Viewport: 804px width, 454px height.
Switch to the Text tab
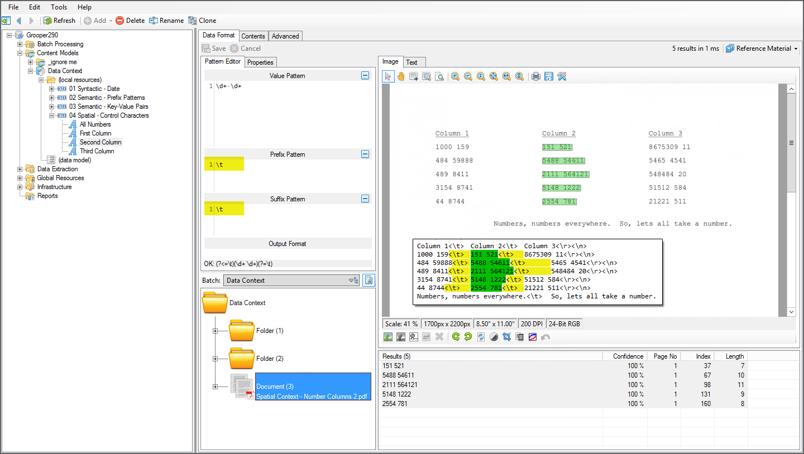(x=411, y=62)
